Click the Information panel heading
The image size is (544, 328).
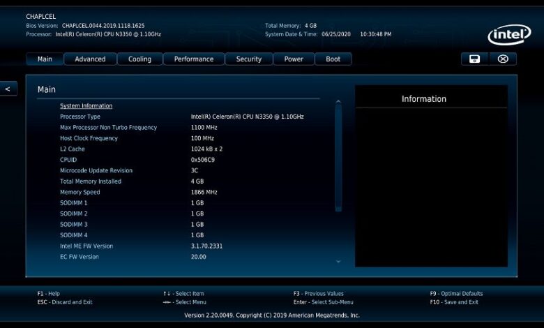coord(424,99)
